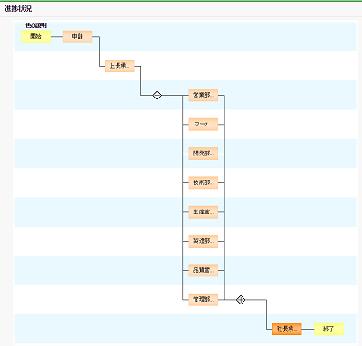The height and width of the screenshot is (346, 362).
Task: Select the 営業部.. node
Action: 203,95
